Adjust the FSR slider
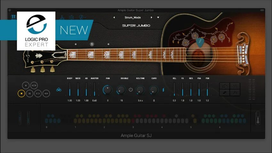 [207, 89]
